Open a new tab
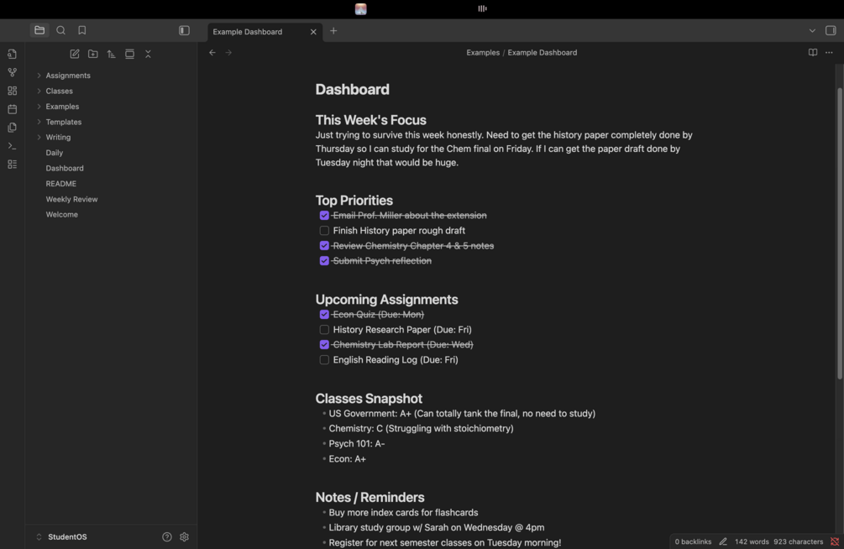844x549 pixels. tap(333, 31)
